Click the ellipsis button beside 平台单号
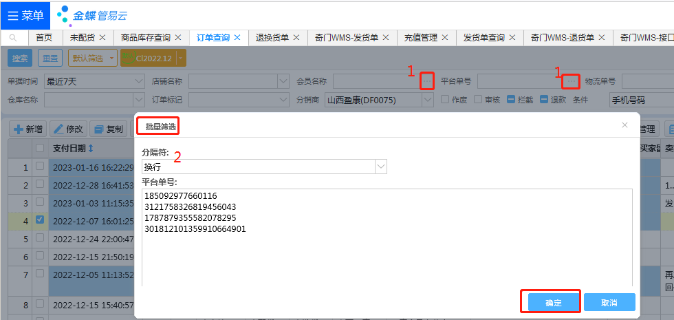Screen dimensions: 674x320 (x=571, y=81)
